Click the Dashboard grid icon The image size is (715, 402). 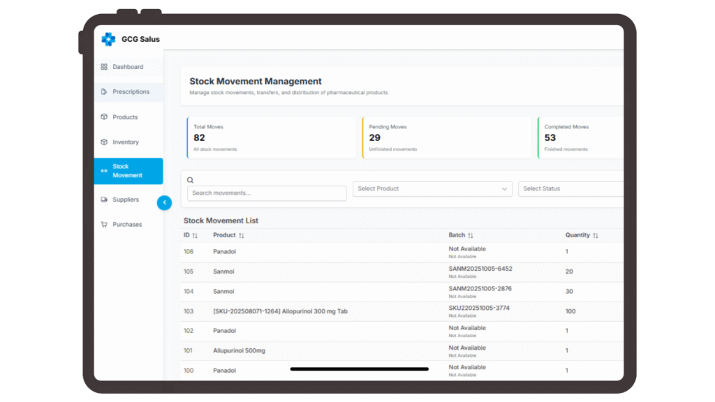pos(104,67)
